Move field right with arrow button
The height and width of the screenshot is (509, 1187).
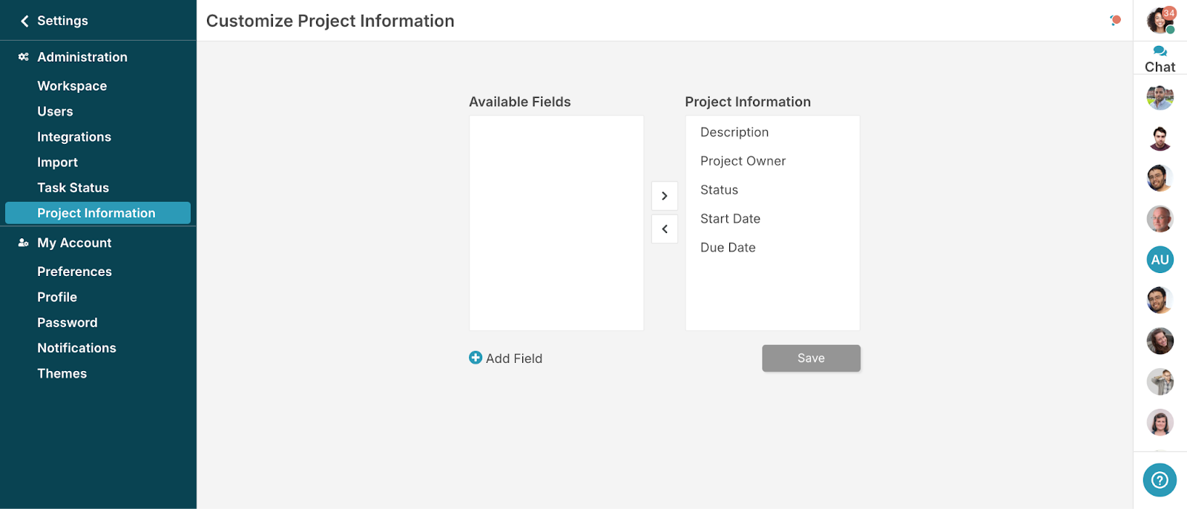pyautogui.click(x=665, y=196)
